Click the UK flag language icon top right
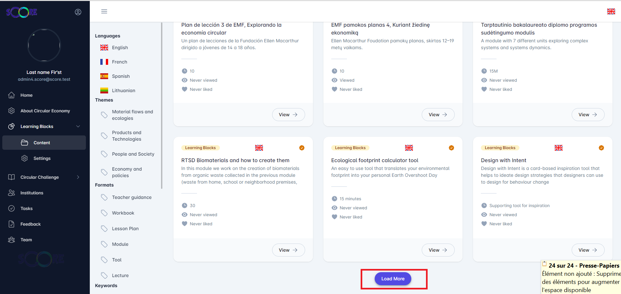 coord(611,11)
